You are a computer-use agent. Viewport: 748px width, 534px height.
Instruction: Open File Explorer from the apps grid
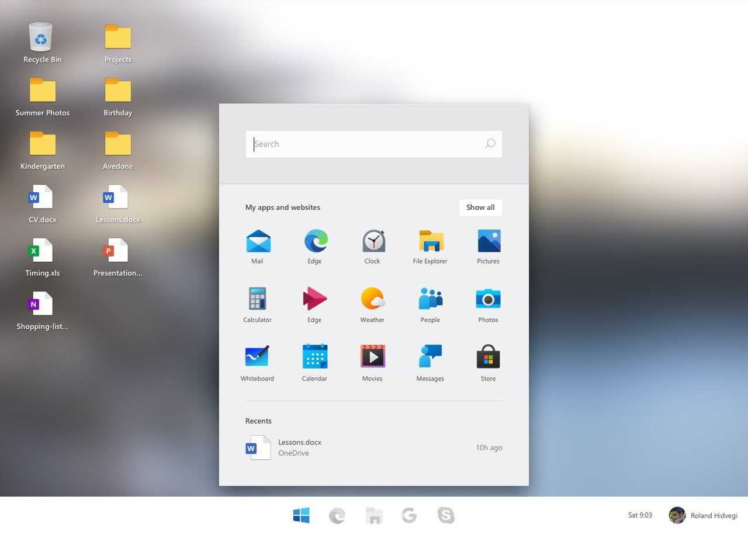click(x=430, y=247)
